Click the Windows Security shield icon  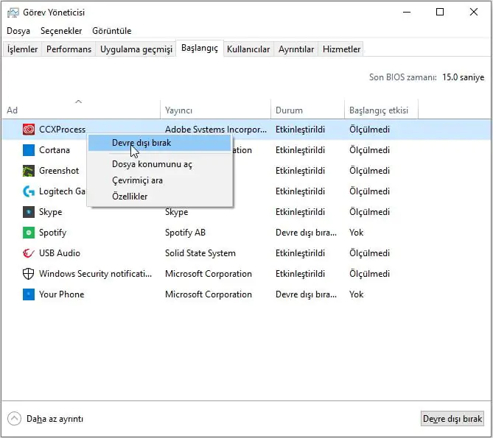[x=29, y=274]
